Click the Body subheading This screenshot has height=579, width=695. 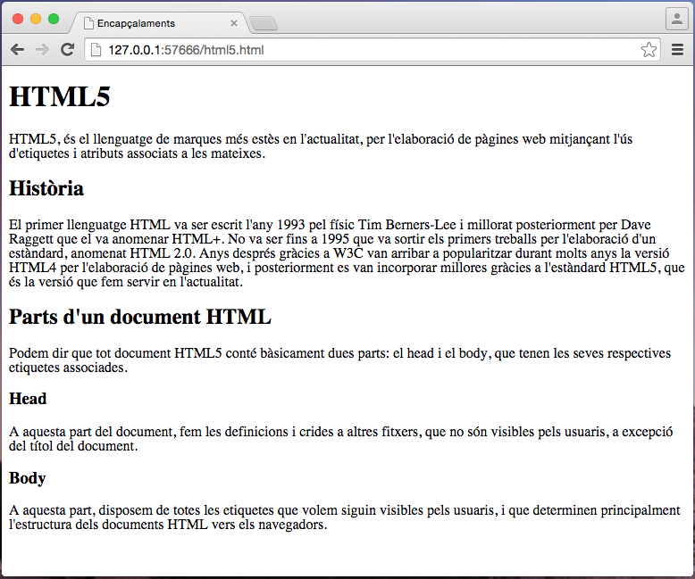click(28, 478)
